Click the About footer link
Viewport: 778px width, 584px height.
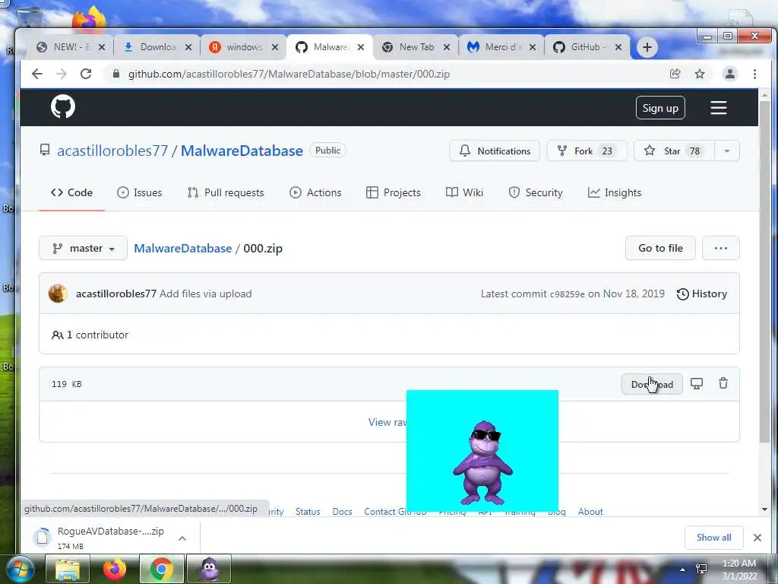click(x=590, y=512)
